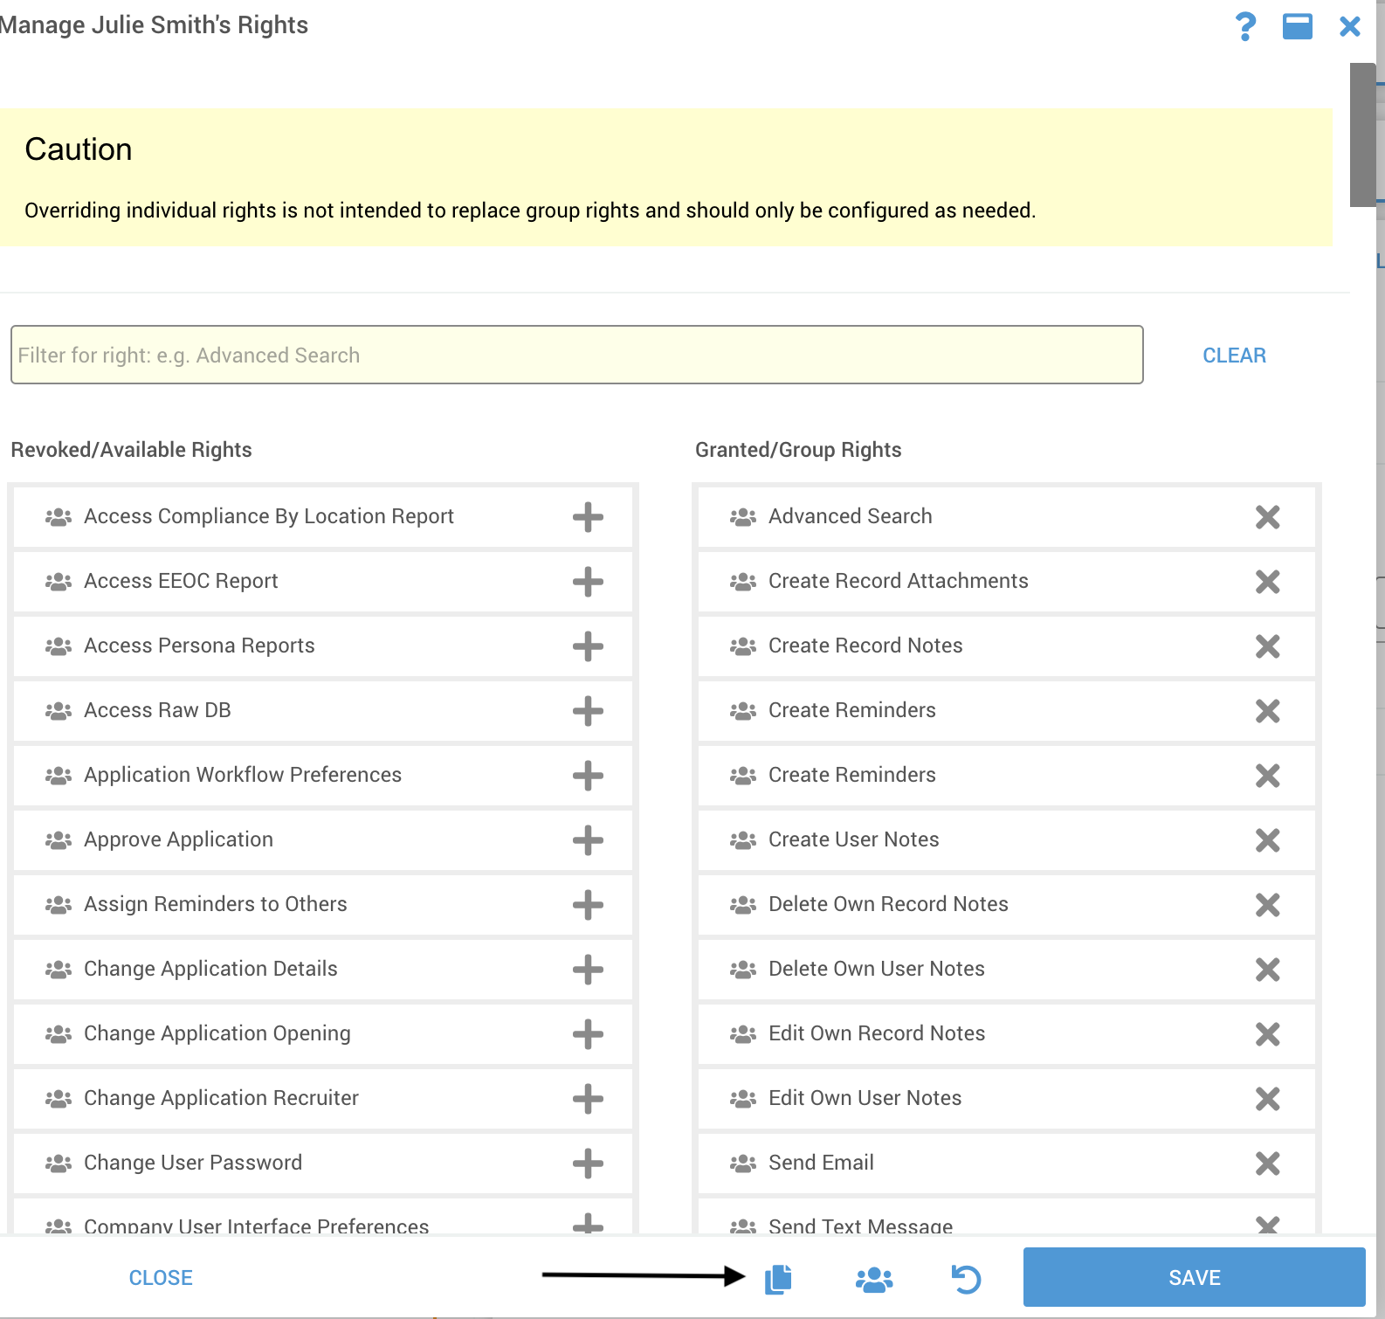Add Assign Reminders to Others right
Screen dimensions: 1385x1319
click(x=588, y=905)
